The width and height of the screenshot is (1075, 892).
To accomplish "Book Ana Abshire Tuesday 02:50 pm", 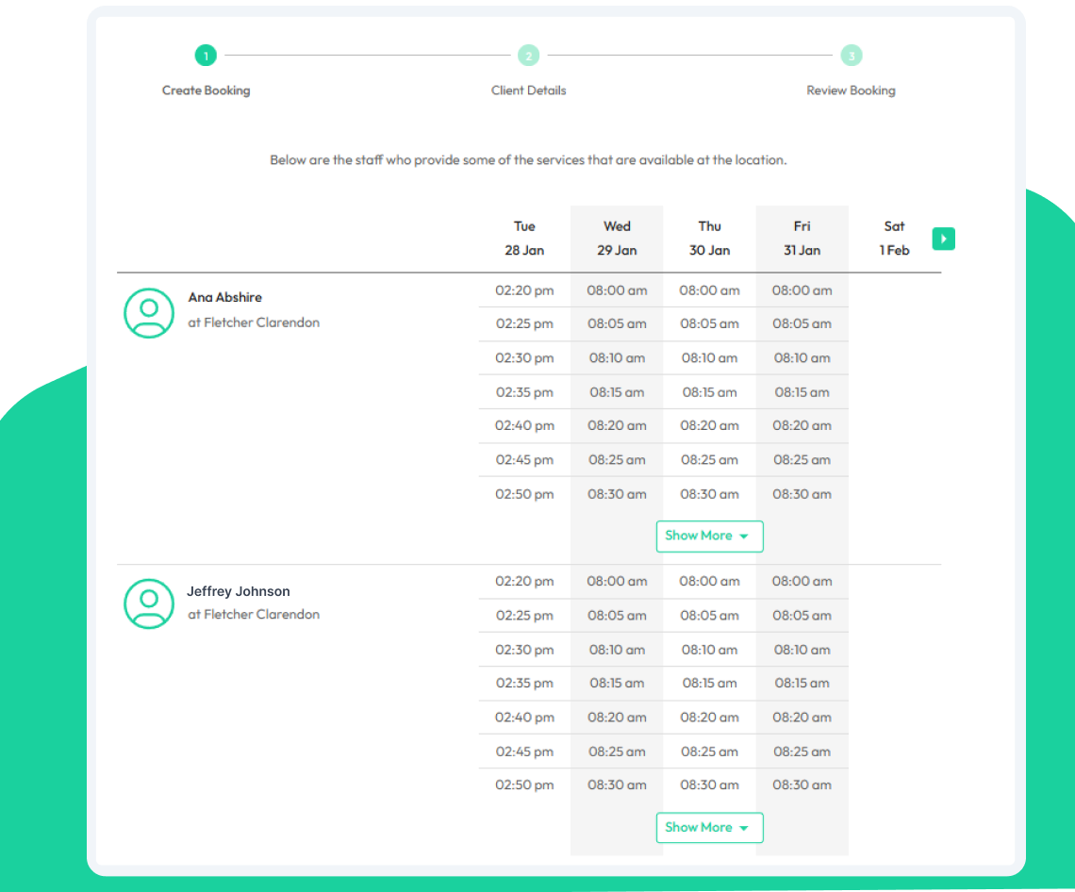I will [x=524, y=494].
